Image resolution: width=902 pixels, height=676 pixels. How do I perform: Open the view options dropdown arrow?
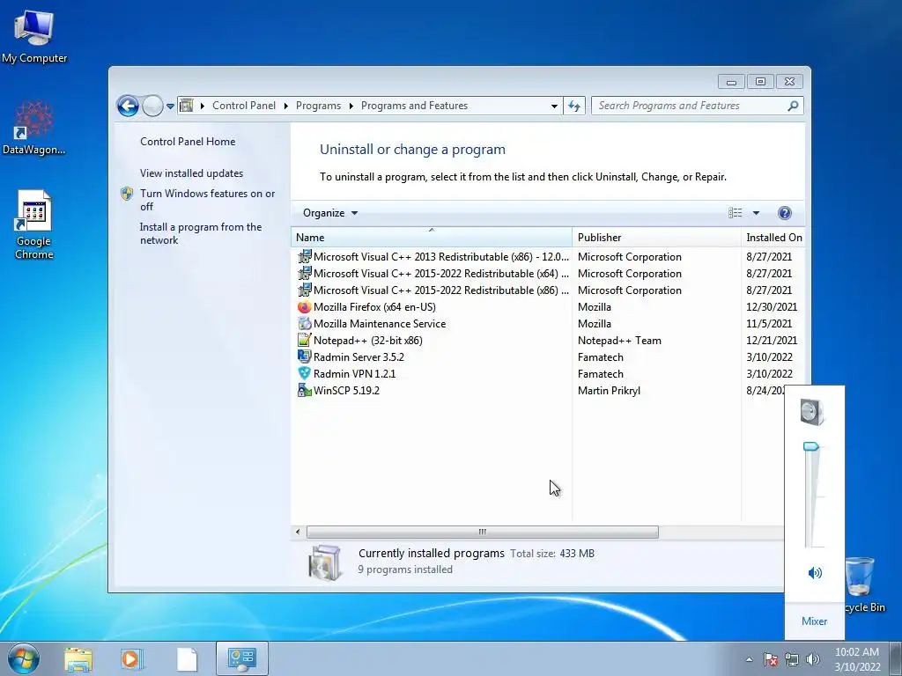click(x=756, y=213)
